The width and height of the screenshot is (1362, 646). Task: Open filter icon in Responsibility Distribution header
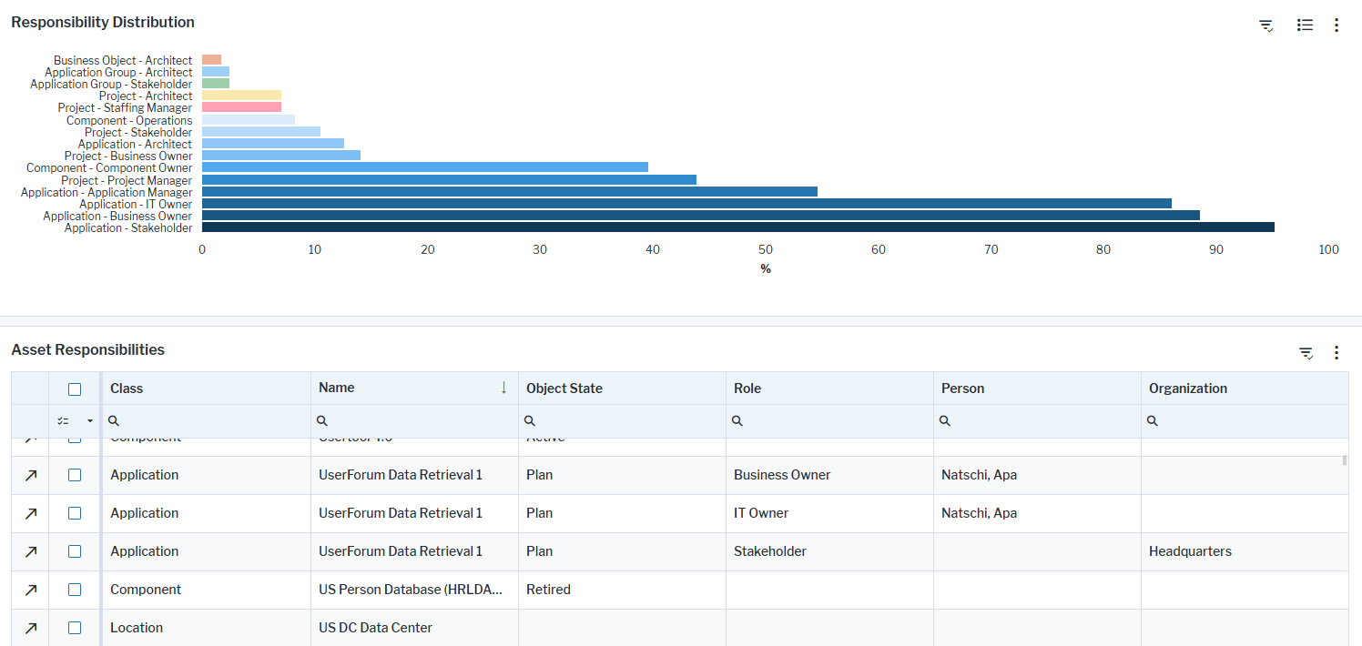point(1265,25)
